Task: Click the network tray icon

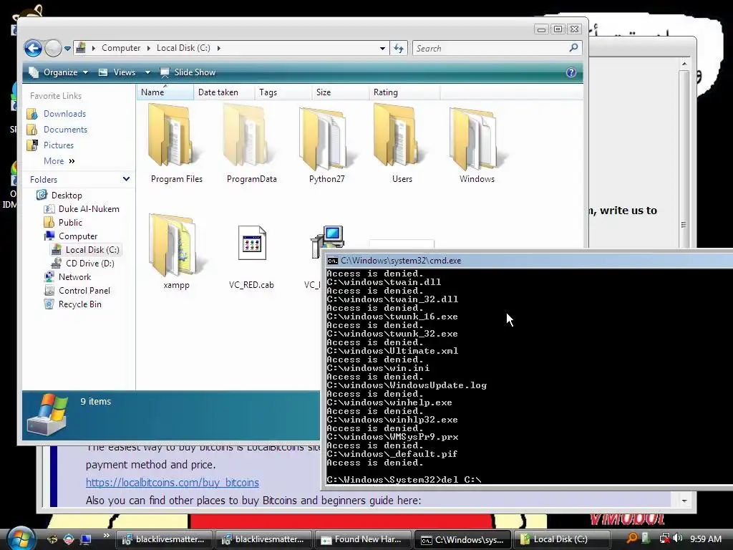Action: point(664,539)
